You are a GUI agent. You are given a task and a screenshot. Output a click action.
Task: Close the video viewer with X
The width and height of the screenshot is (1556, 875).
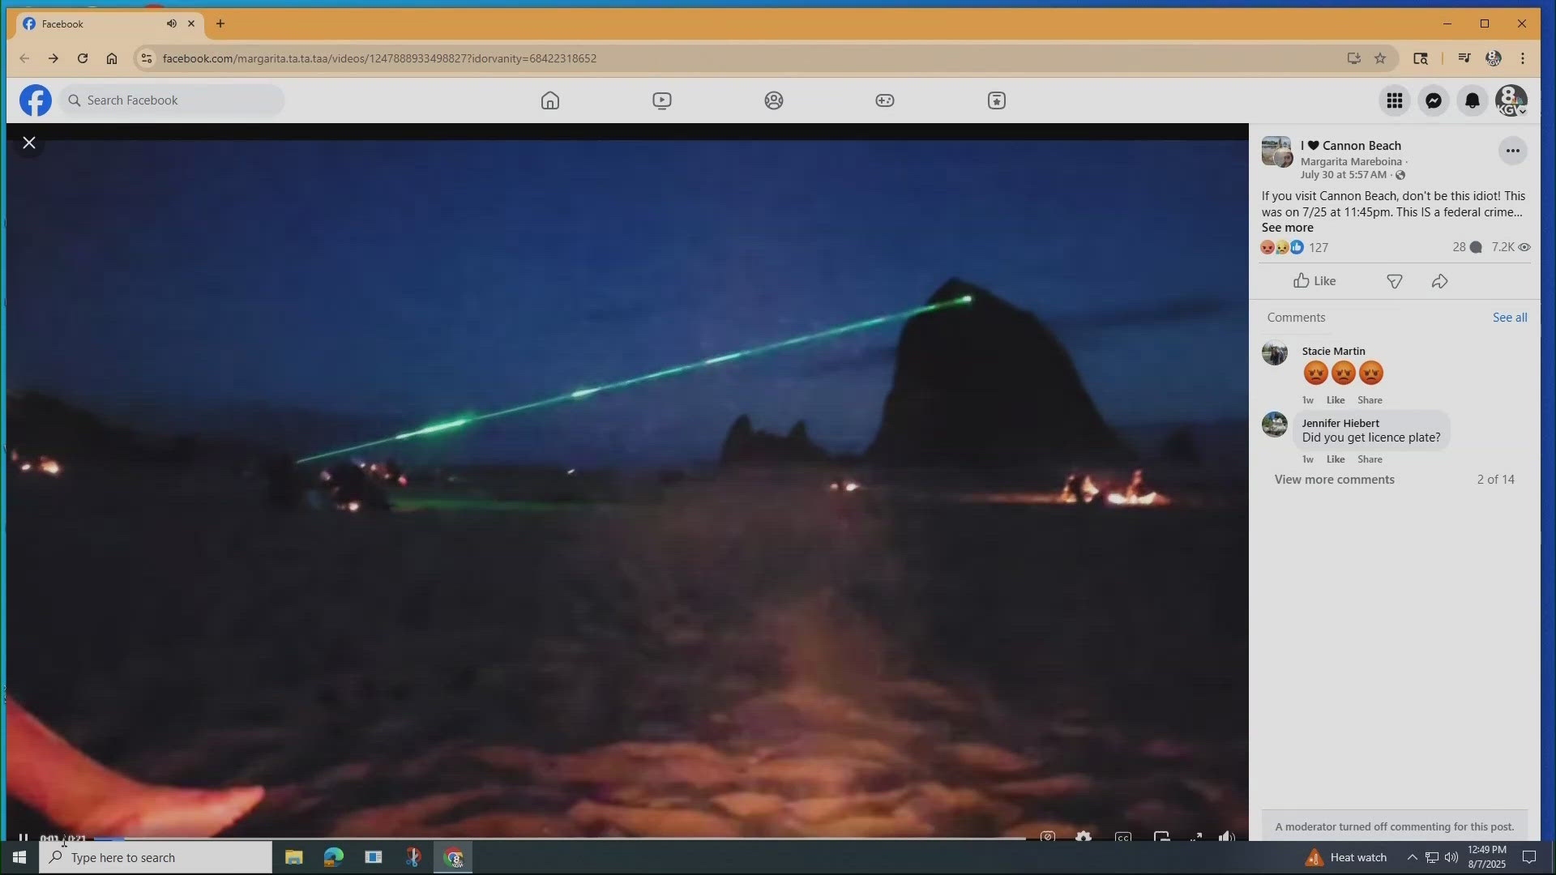point(29,143)
